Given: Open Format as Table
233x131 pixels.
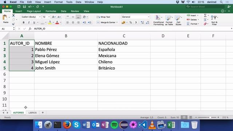Looking at the screenshot, I should click(169, 20).
